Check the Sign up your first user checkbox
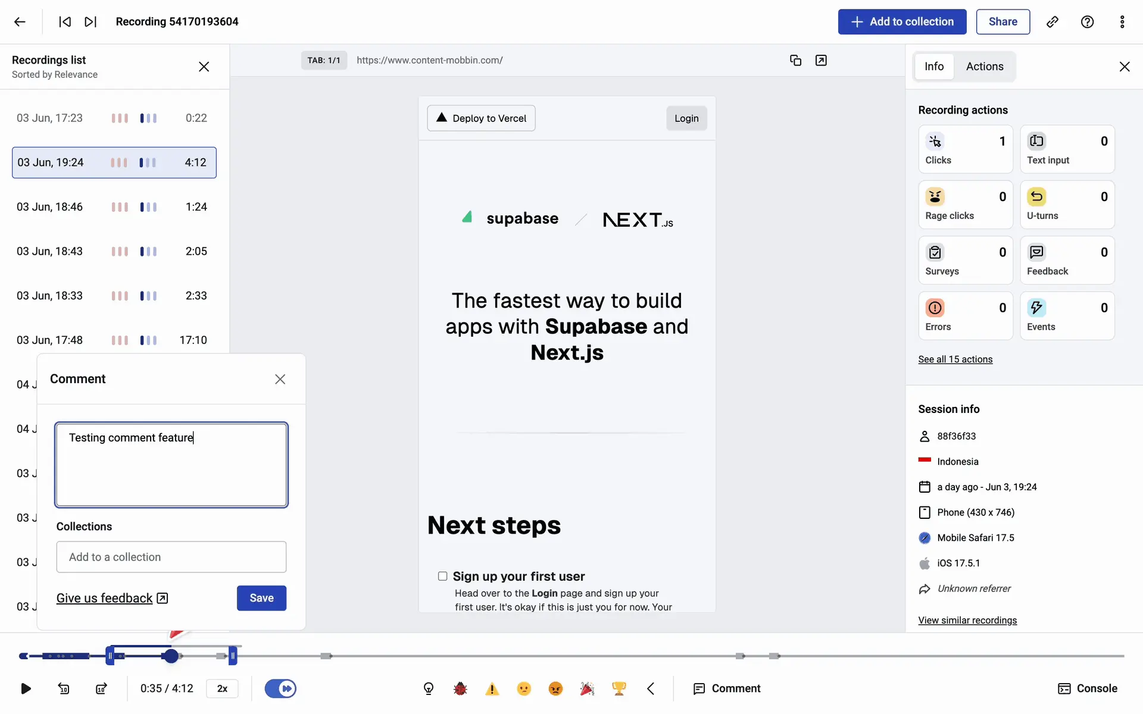This screenshot has height=714, width=1143. coord(442,576)
